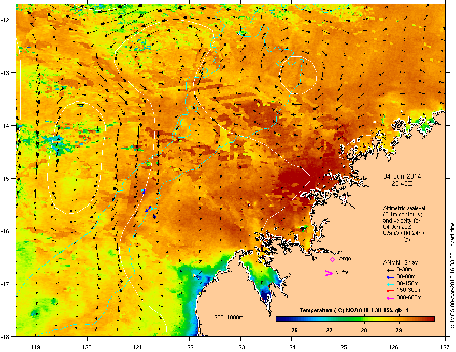Click the 'Altimetric sealevel' legend text
Image resolution: width=456 pixels, height=352 pixels.
[x=404, y=208]
